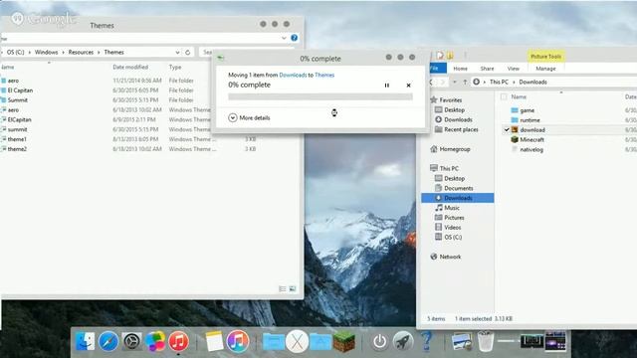Click This PC in Downloads breadcrumb
Image resolution: width=637 pixels, height=358 pixels.
point(499,82)
